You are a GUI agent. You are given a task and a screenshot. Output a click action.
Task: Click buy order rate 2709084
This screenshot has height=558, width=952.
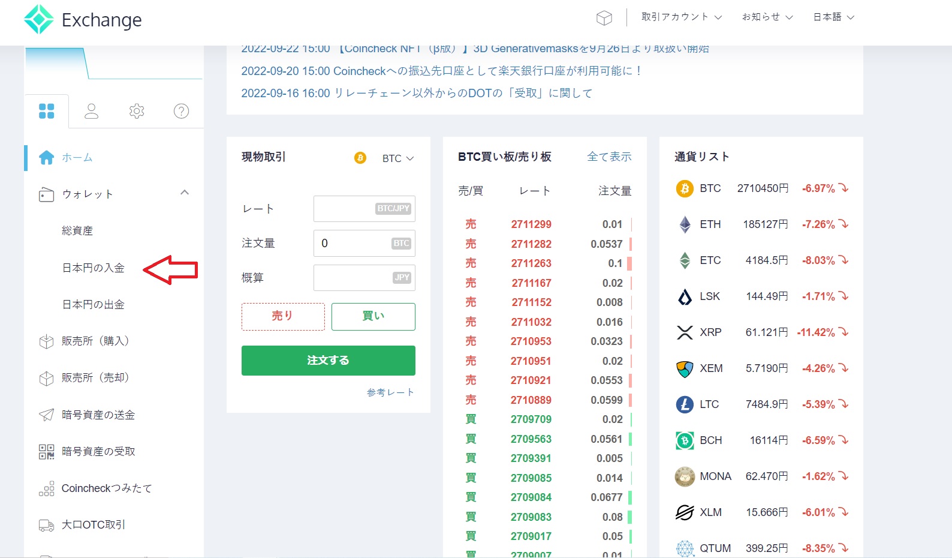(x=531, y=497)
